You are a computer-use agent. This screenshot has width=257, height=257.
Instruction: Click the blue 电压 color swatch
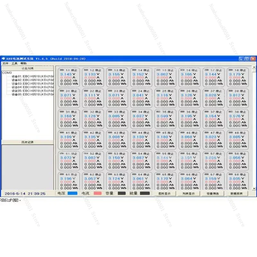(x=73, y=193)
